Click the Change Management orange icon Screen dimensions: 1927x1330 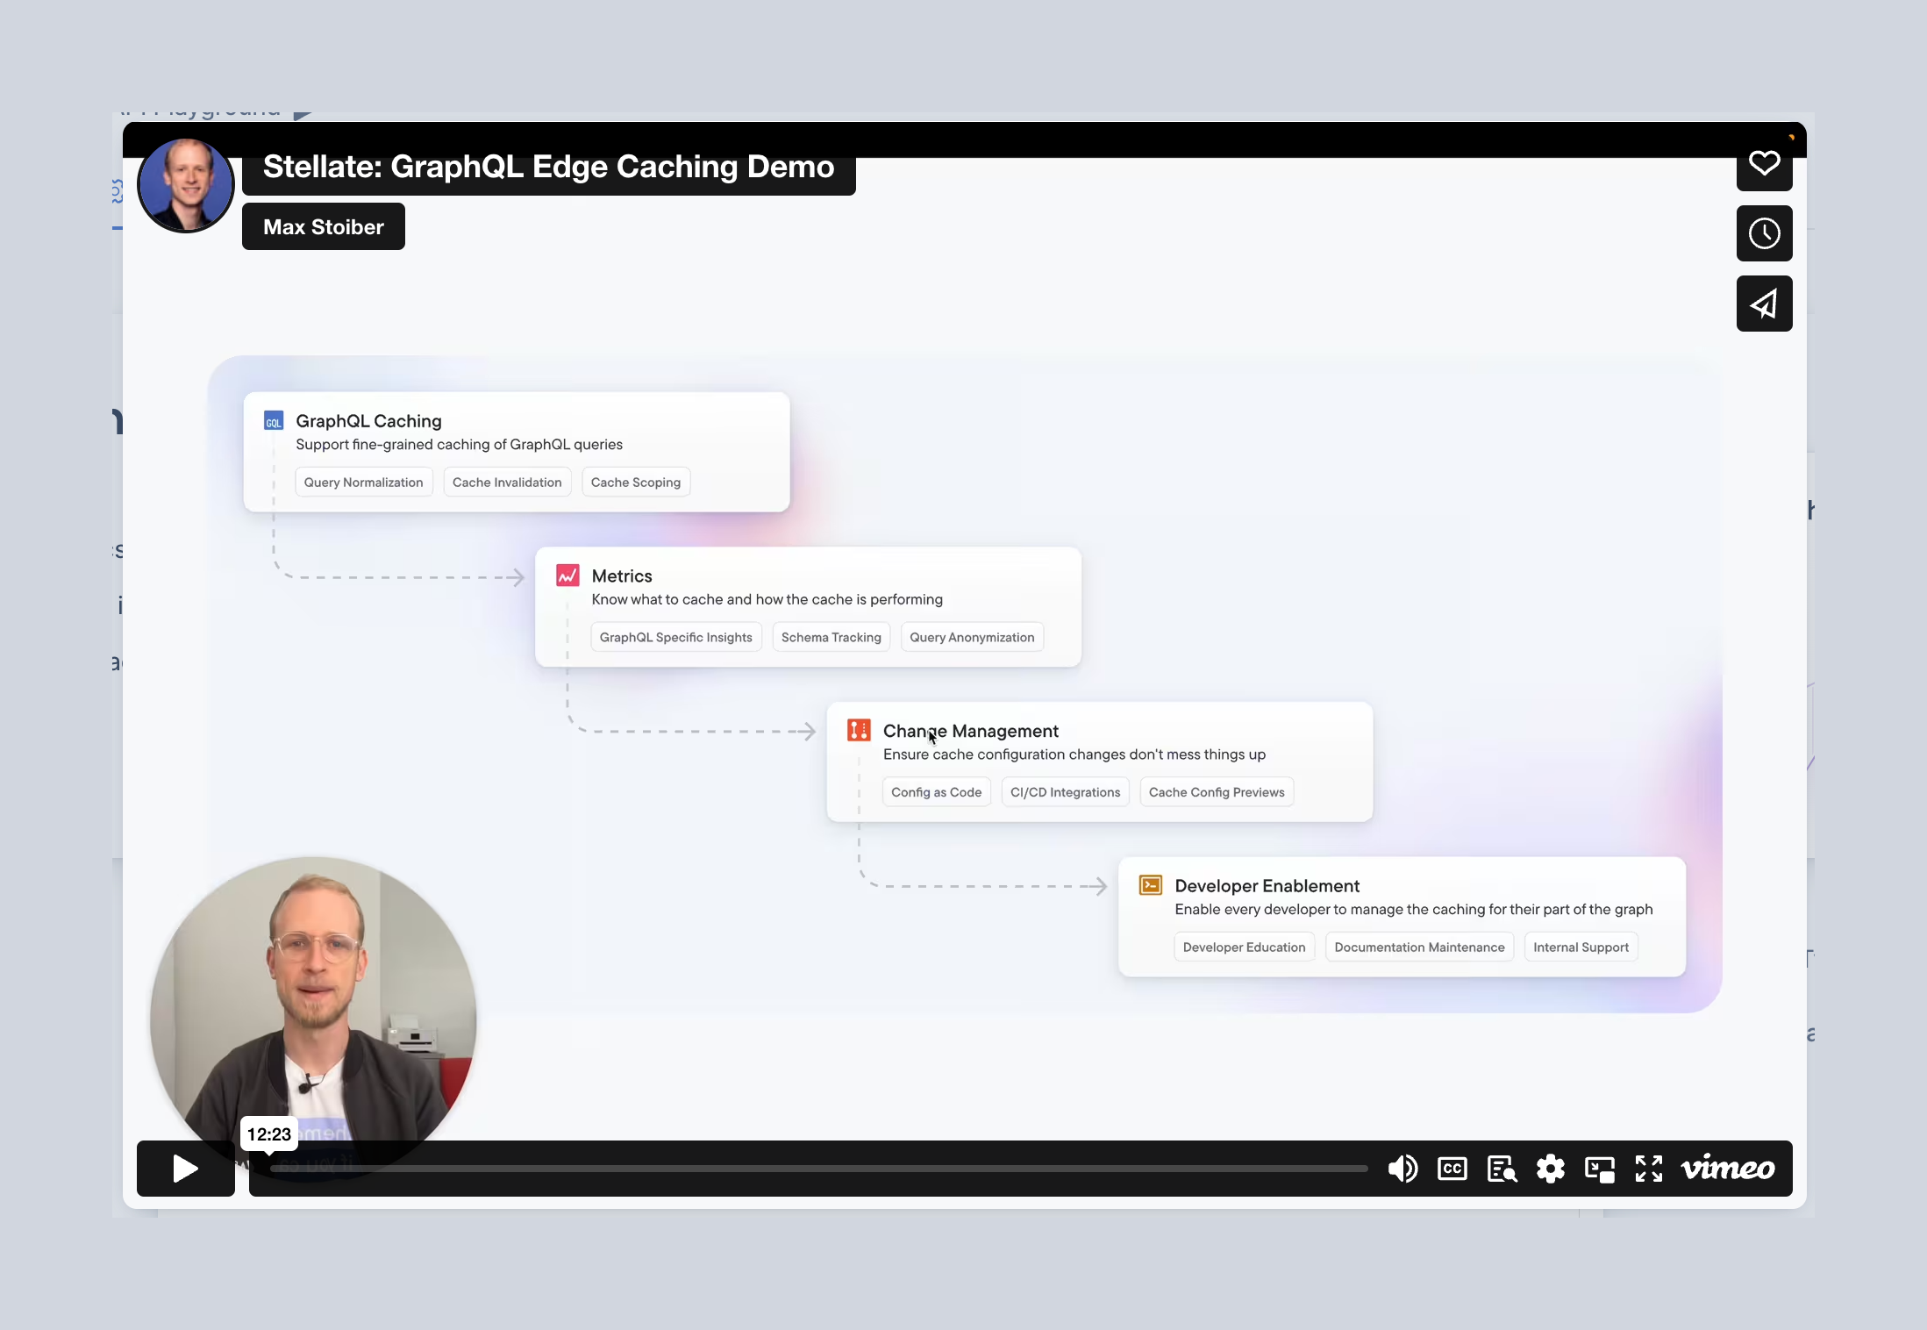(859, 730)
